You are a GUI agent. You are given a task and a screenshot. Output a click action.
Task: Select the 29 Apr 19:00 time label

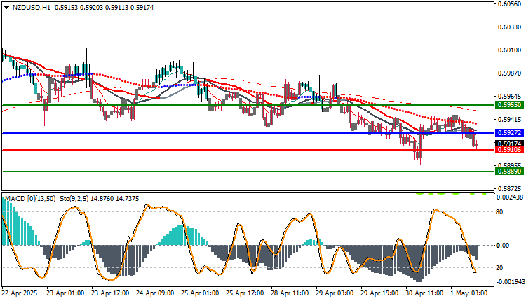pyautogui.click(x=379, y=293)
